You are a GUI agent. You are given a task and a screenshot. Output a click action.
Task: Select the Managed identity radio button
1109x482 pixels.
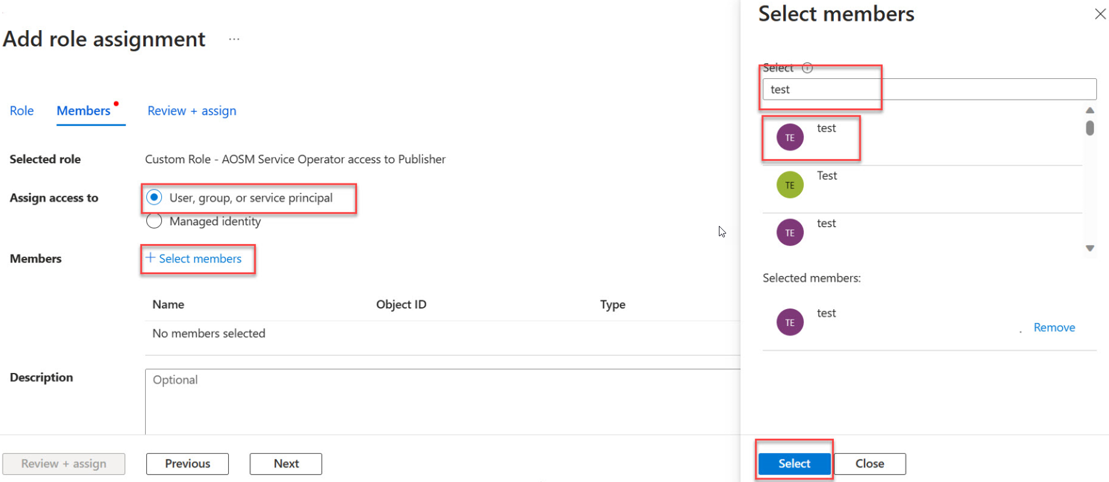[x=155, y=221]
